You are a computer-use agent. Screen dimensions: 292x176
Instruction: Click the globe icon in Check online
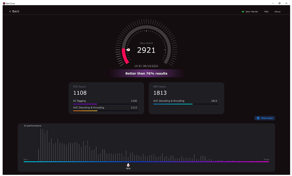(x=258, y=118)
